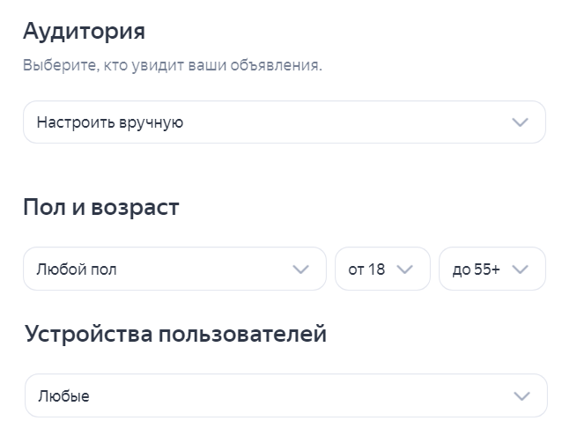Image resolution: width=577 pixels, height=443 pixels.
Task: Click chevron arrow in 'Настроить вручную' field
Action: (520, 122)
